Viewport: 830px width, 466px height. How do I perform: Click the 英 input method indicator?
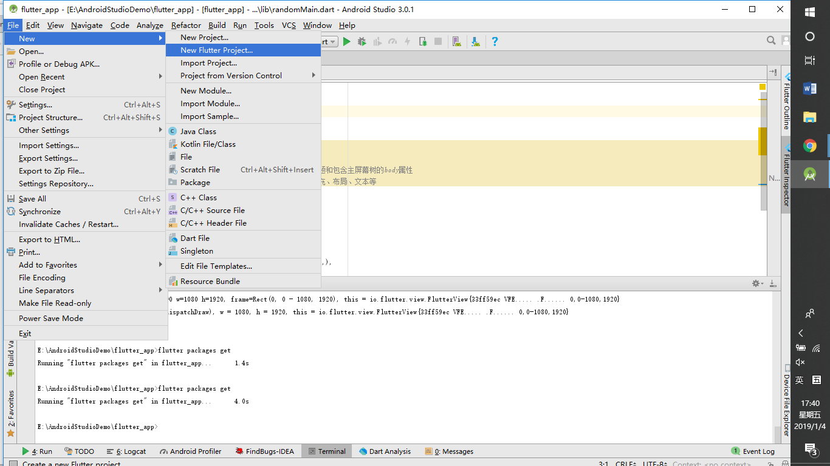pos(800,380)
